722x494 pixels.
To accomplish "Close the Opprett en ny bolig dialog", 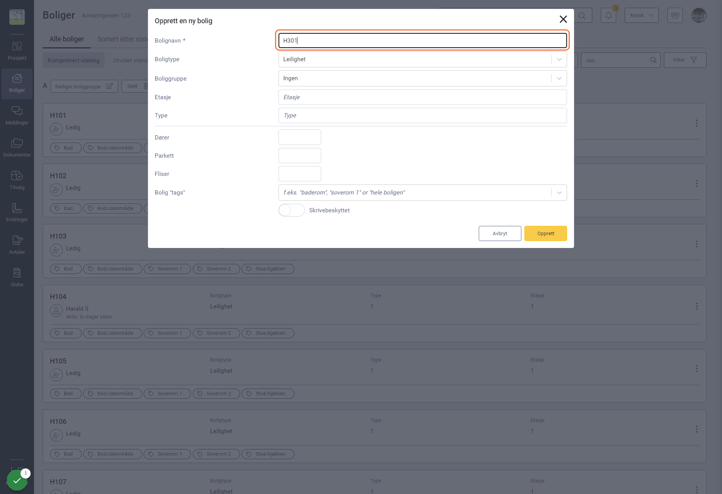I will [563, 19].
